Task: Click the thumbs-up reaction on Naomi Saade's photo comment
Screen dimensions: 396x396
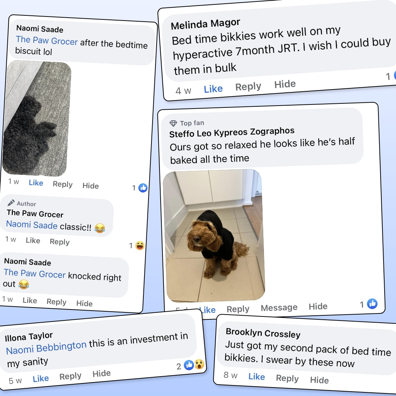Action: (x=143, y=188)
